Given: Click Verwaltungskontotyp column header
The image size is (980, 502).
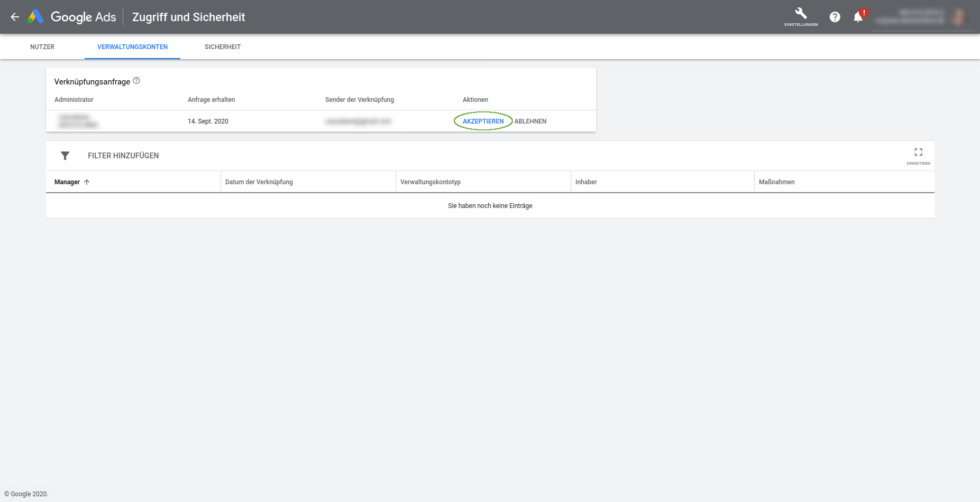Looking at the screenshot, I should tap(431, 182).
